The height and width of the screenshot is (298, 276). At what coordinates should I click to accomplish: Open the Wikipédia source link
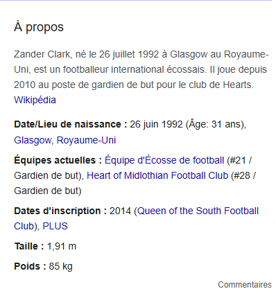[35, 100]
